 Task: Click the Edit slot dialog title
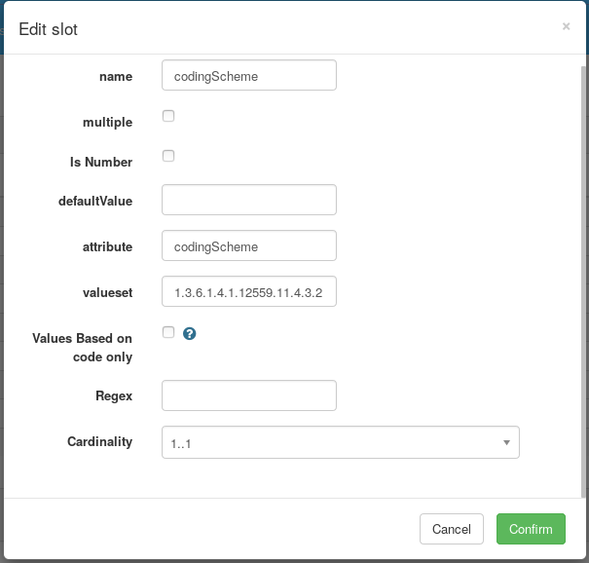49,29
